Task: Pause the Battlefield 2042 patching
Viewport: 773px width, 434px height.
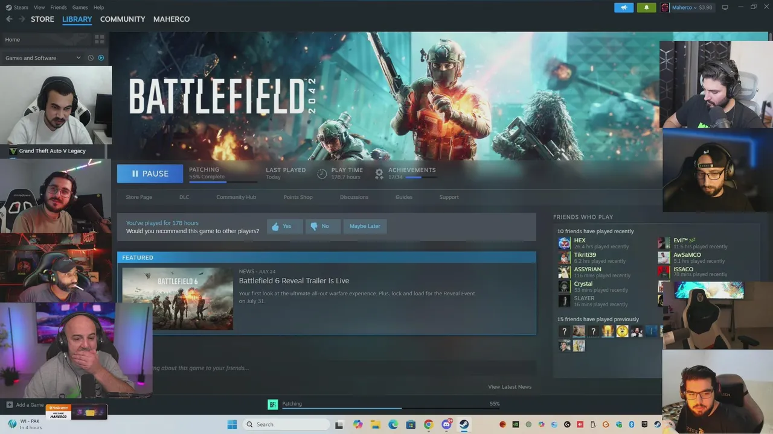Action: [x=150, y=174]
